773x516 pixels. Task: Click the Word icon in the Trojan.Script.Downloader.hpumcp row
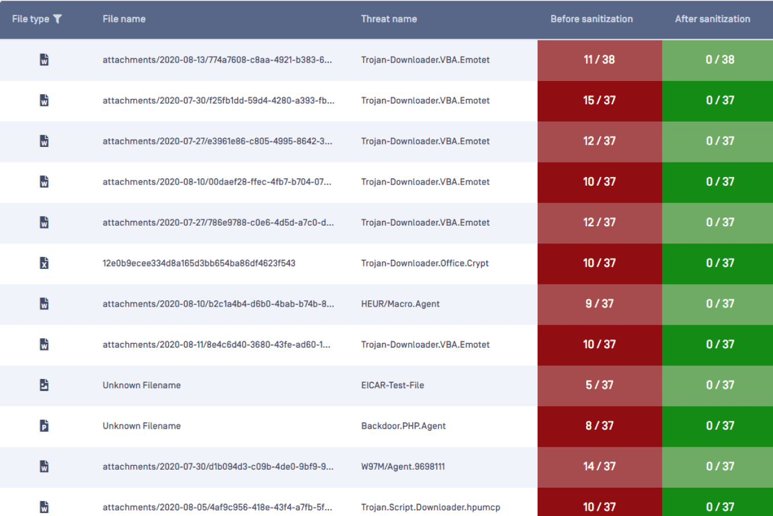(x=44, y=507)
